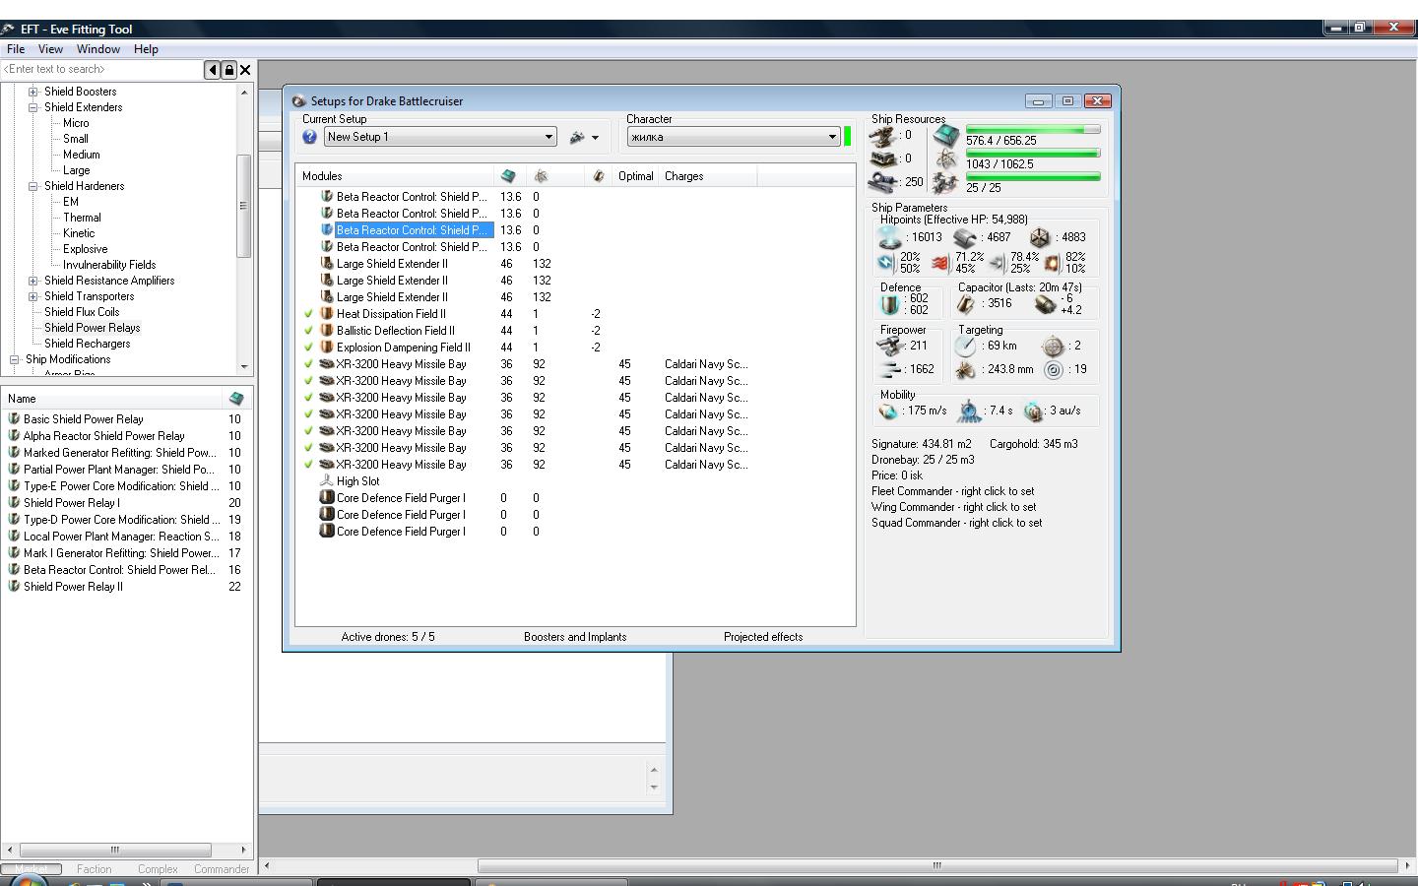This screenshot has height=886, width=1418.
Task: Click the CPU chip icon in Ship Resources
Action: pyautogui.click(x=946, y=136)
